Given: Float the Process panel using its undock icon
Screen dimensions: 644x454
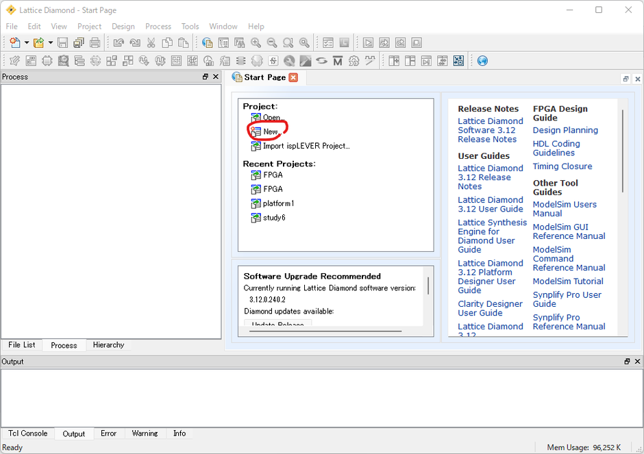Looking at the screenshot, I should (x=206, y=77).
